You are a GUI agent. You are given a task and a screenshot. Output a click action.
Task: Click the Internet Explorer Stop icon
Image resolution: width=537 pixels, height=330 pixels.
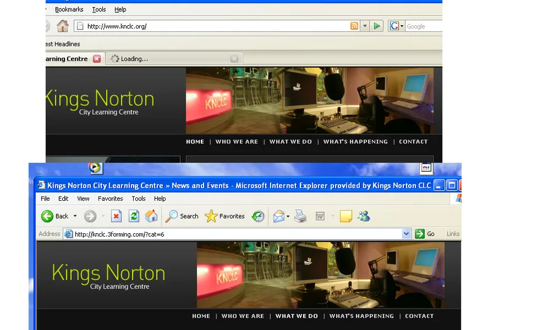116,216
